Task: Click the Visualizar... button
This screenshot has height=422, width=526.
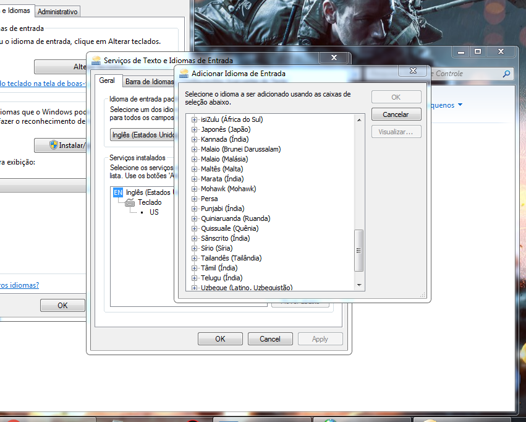Action: point(396,132)
